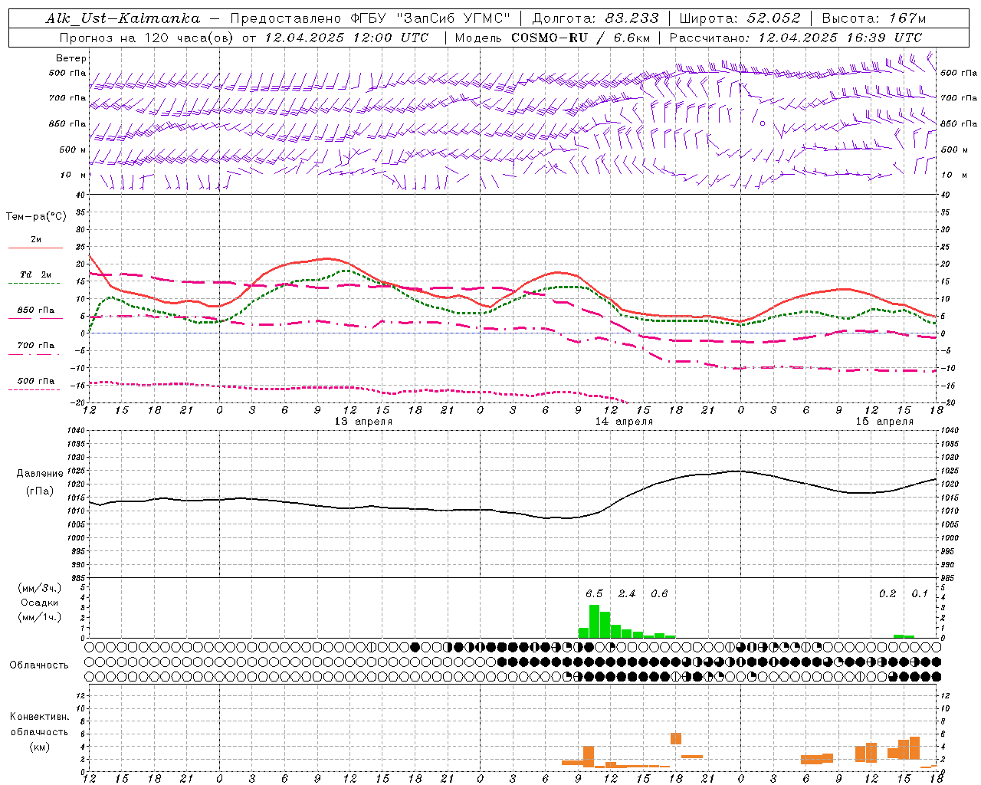Click the (мм/3ч.) unit label

[x=40, y=588]
